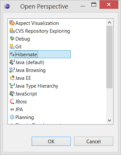This screenshot has width=121, height=155.
Task: Click the JBoss red dots icon
Action: (x=12, y=101)
